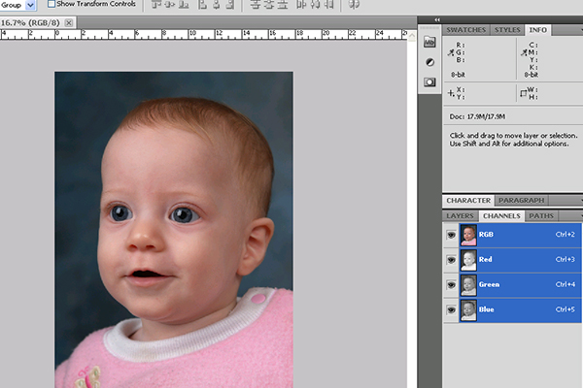Select the Info tab
Image resolution: width=583 pixels, height=388 pixels.
[537, 30]
